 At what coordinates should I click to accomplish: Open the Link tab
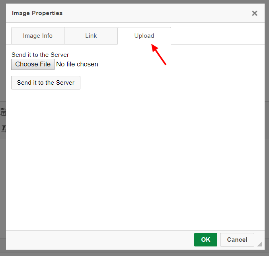click(x=91, y=36)
